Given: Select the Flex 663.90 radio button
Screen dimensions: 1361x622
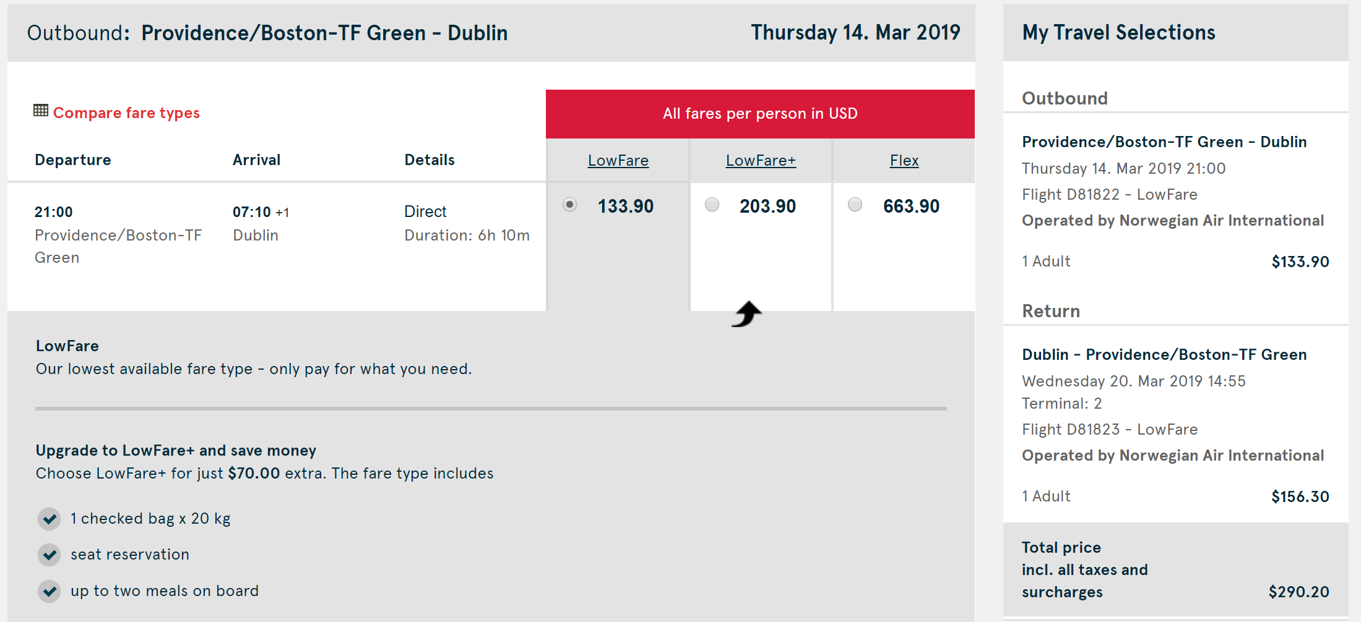Looking at the screenshot, I should point(855,205).
